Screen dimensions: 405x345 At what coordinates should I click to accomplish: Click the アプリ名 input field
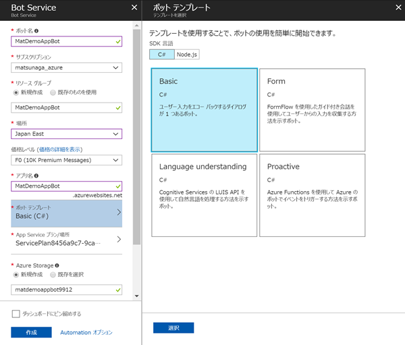click(x=67, y=186)
